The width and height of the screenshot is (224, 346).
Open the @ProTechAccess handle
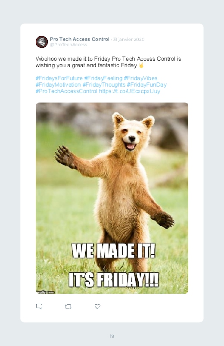(x=68, y=45)
